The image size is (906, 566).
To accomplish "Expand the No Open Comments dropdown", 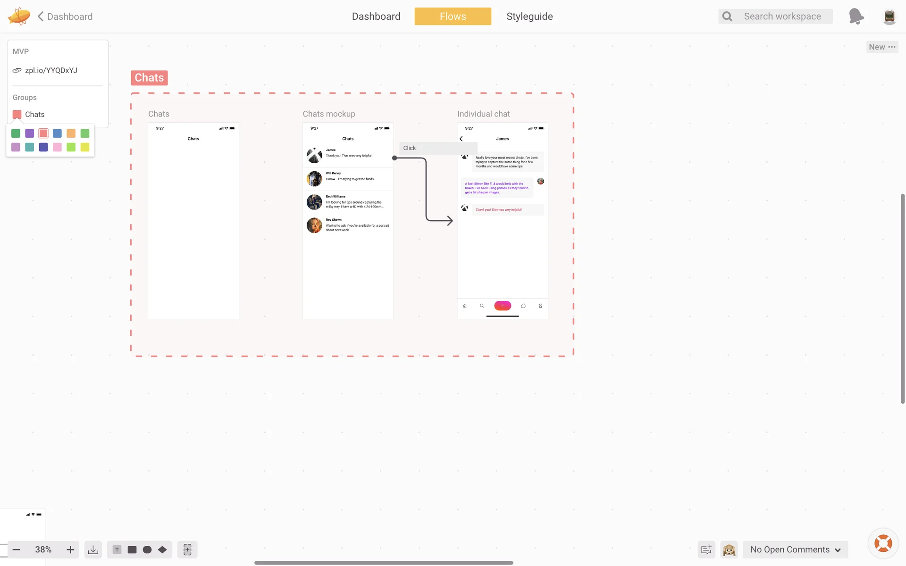I will coord(796,549).
